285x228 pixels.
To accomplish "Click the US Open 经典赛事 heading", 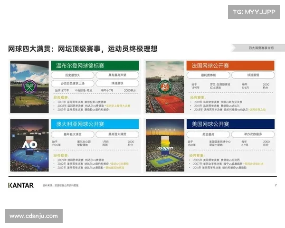I will tap(196, 156).
